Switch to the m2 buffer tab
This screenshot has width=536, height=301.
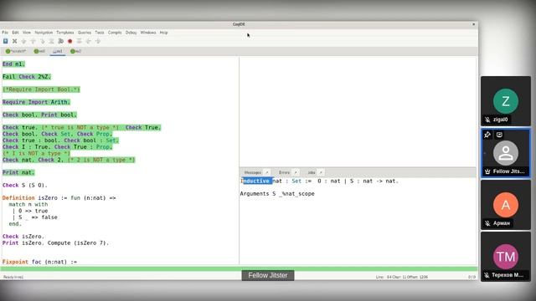pyautogui.click(x=75, y=52)
